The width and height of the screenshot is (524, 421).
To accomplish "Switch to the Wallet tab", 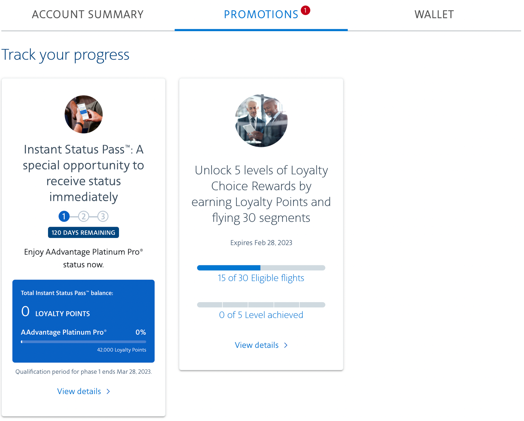I will 434,14.
